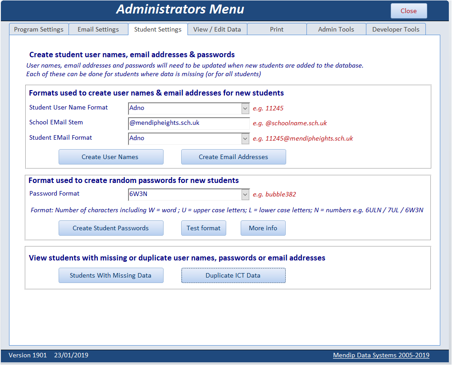The image size is (452, 365).
Task: Click the 'School EMail Stem' label
Action: pyautogui.click(x=56, y=122)
